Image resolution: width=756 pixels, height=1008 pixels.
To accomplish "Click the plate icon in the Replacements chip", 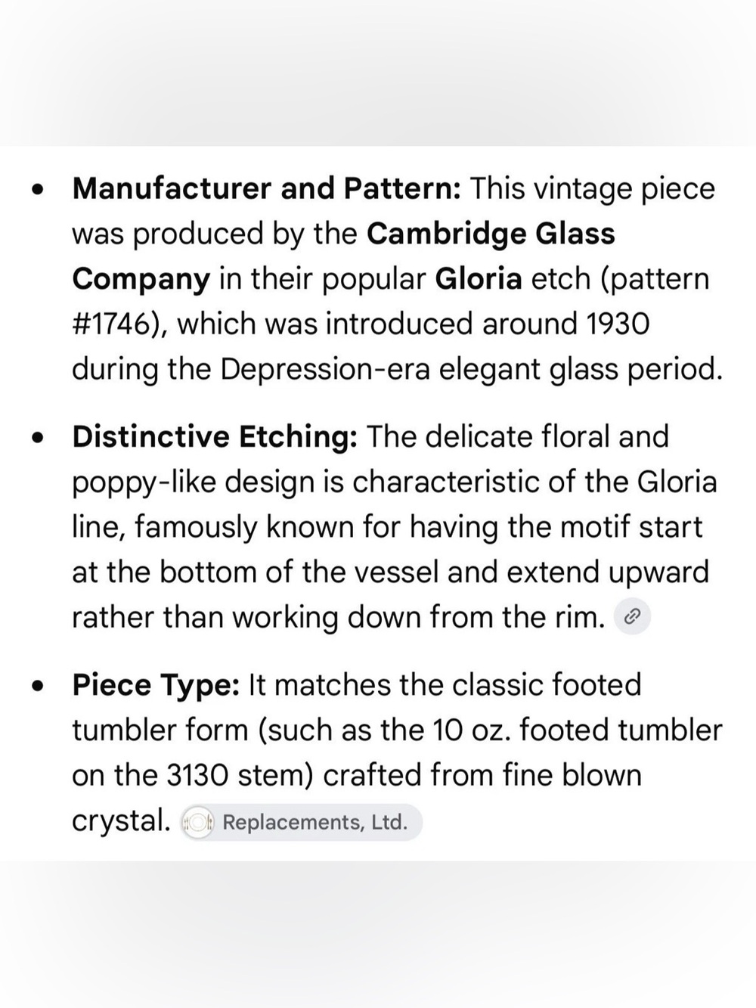I will coord(199,823).
